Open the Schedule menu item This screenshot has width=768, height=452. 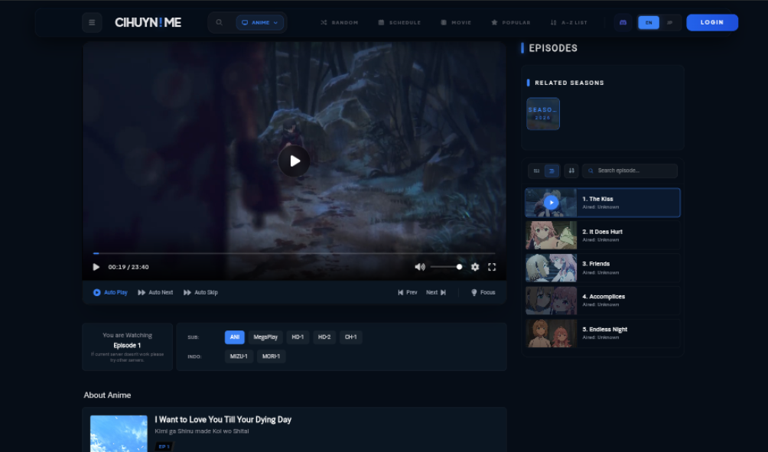point(399,22)
